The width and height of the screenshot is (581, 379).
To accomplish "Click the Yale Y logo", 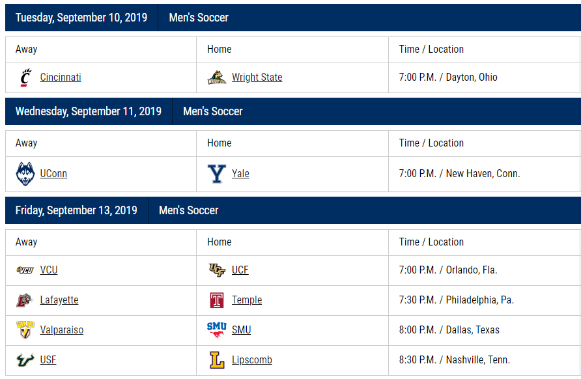I will (217, 174).
